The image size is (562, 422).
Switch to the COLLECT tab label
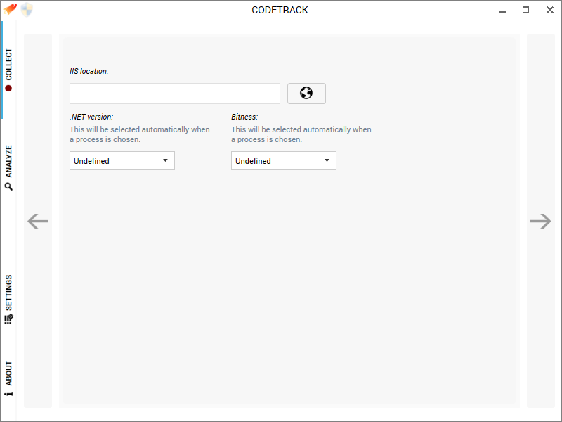pyautogui.click(x=8, y=64)
